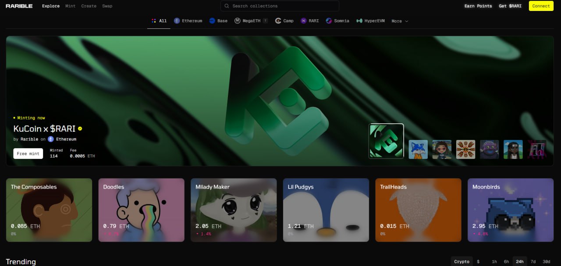The image size is (561, 266).
Task: Open the Rarible creator link
Action: click(29, 139)
